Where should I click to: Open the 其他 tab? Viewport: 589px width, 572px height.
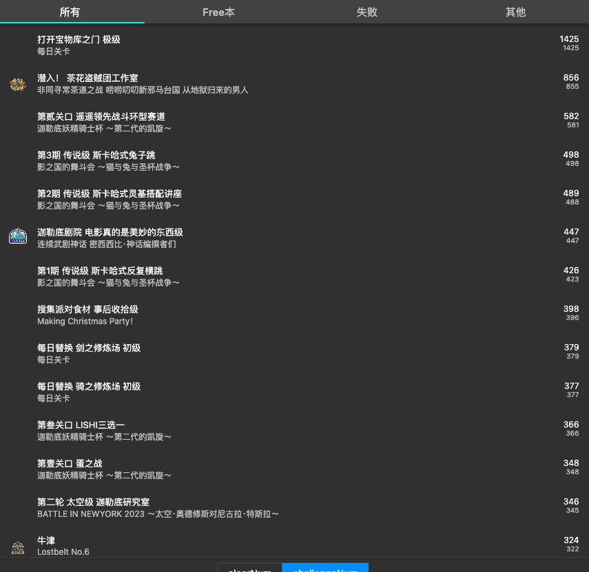(x=515, y=12)
